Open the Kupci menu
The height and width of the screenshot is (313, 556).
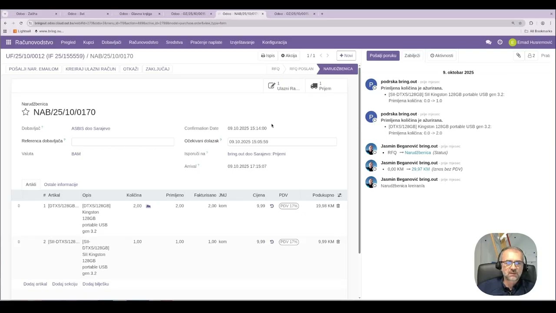[x=89, y=42]
